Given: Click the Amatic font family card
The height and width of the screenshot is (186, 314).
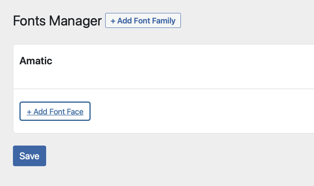Looking at the screenshot, I should (x=163, y=89).
